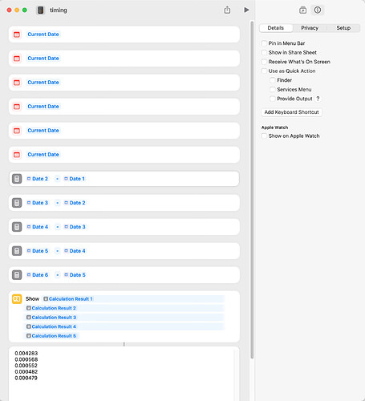The height and width of the screenshot is (401, 365).
Task: Click the share icon in the toolbar
Action: pyautogui.click(x=227, y=10)
